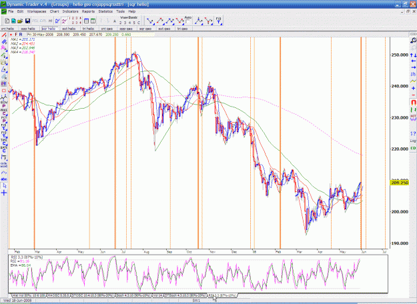
Task: Click the zoom magnifier icon in right sidebar
Action: pyautogui.click(x=413, y=41)
